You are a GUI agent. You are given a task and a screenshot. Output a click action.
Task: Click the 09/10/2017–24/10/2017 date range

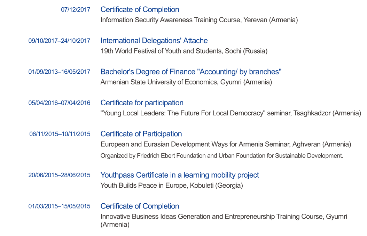point(59,41)
